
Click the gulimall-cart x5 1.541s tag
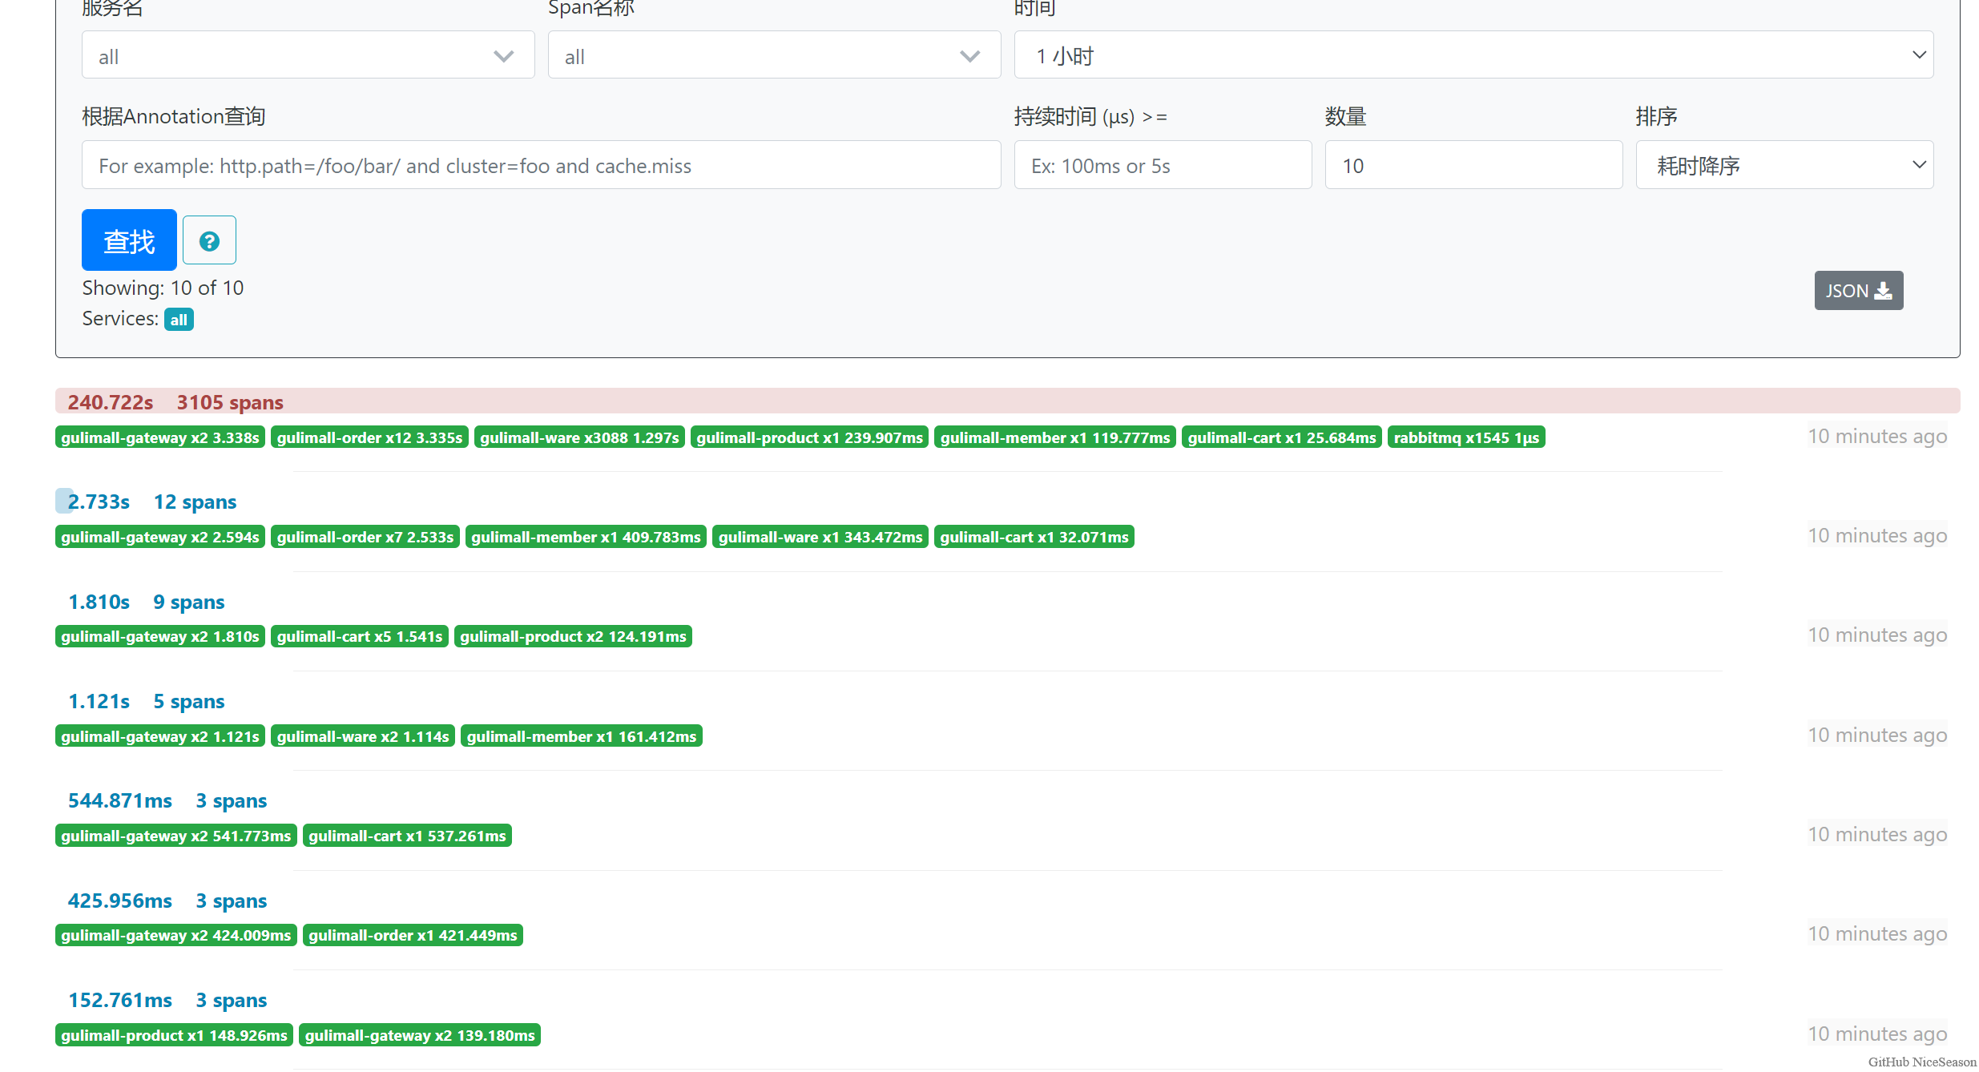click(359, 636)
